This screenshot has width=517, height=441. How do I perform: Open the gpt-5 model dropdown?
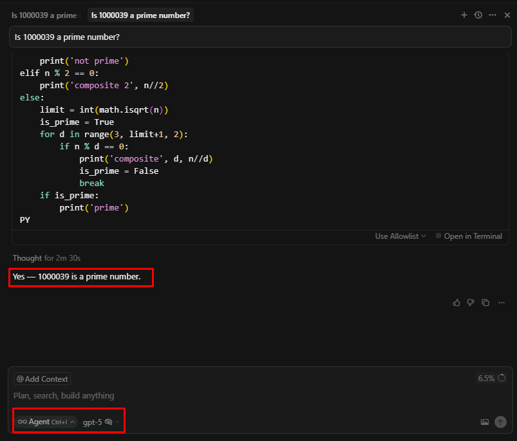pyautogui.click(x=93, y=422)
